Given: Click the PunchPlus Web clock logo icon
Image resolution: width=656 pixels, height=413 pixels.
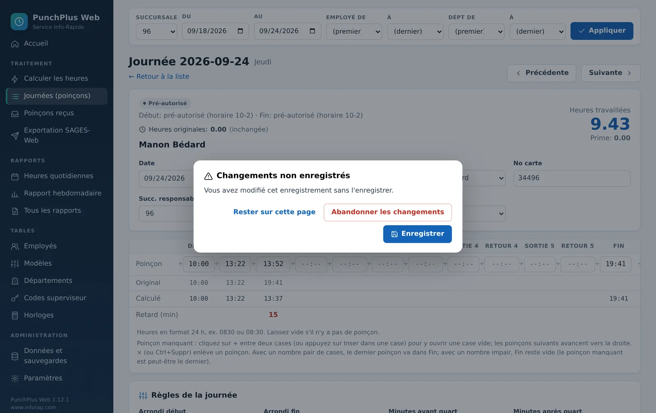Looking at the screenshot, I should (x=19, y=22).
